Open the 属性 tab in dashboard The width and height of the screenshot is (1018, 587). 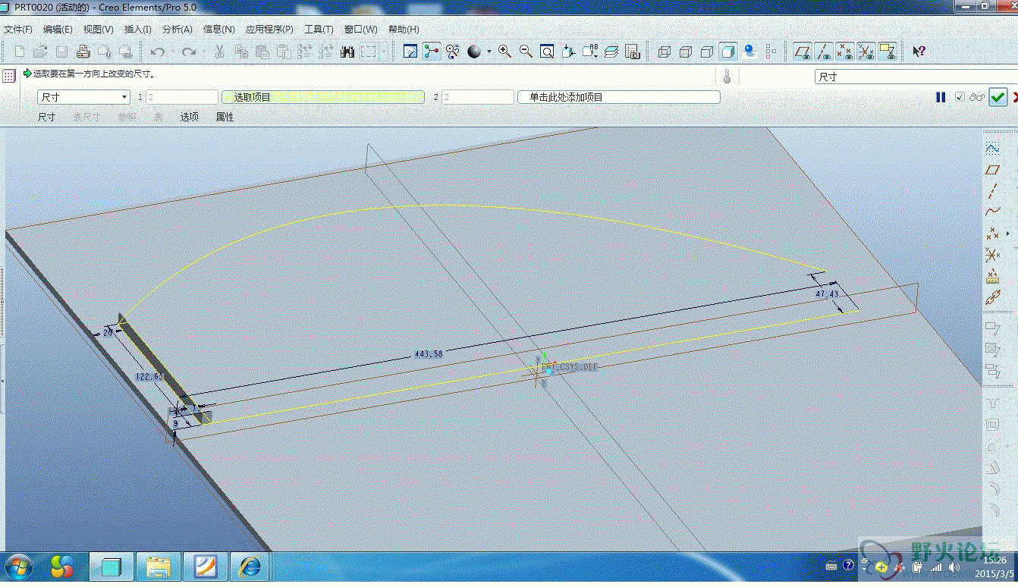click(x=225, y=117)
